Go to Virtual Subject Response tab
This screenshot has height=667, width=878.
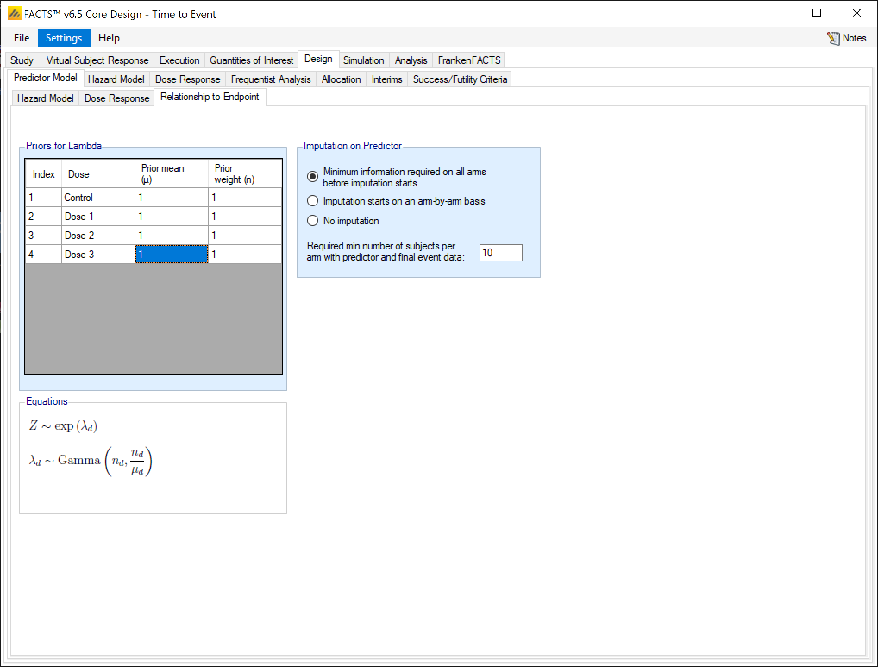(97, 60)
